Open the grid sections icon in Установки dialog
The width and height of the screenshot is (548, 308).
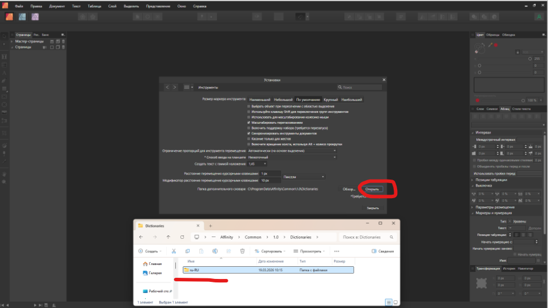point(188,87)
